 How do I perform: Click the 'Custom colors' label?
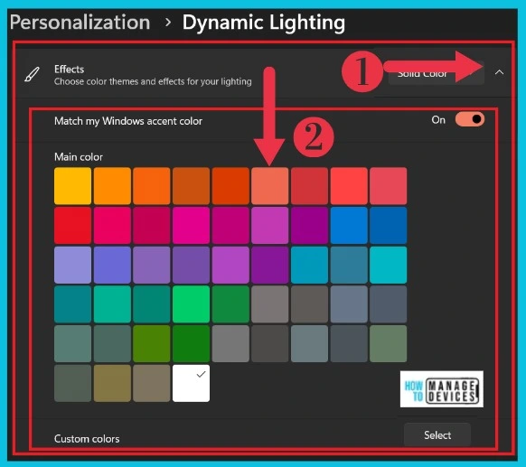click(87, 439)
